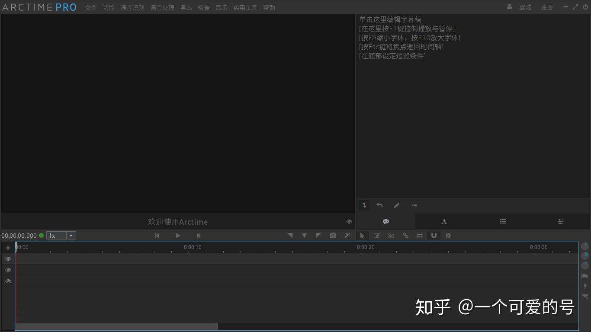This screenshot has height=332, width=591.
Task: Select the scissors cut tool
Action: [391, 236]
